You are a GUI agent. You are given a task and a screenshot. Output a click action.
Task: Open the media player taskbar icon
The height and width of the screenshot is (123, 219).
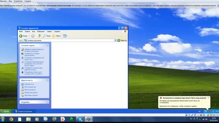pos(37,119)
